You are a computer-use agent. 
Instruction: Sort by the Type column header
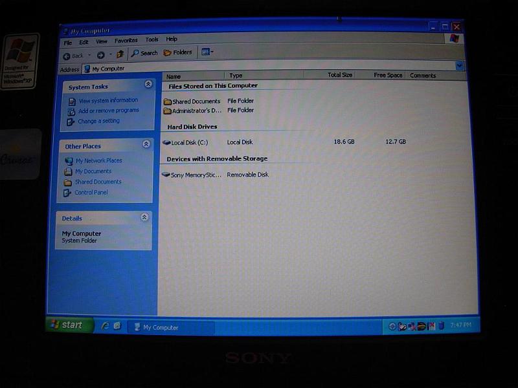pyautogui.click(x=265, y=76)
